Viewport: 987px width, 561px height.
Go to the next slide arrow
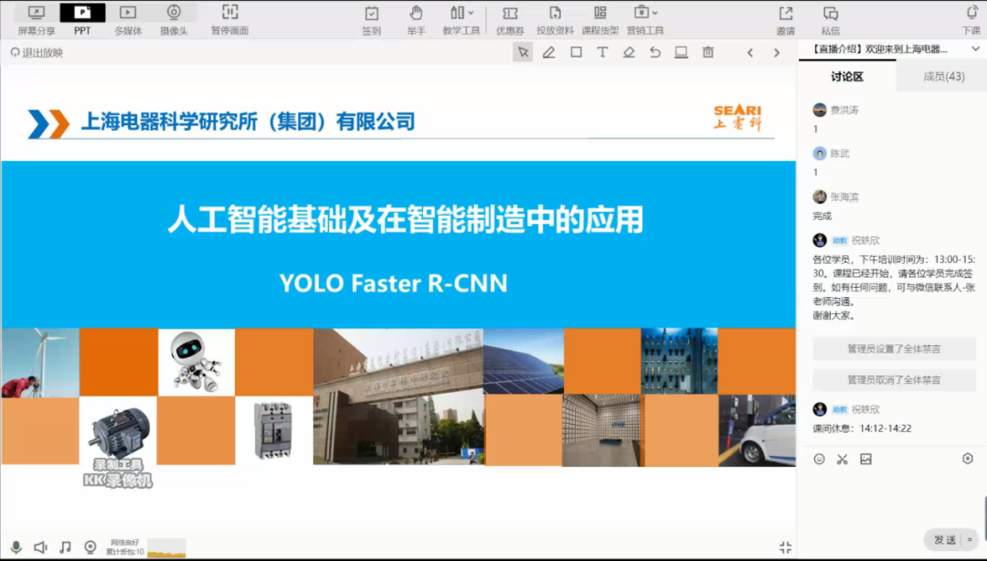pos(777,53)
